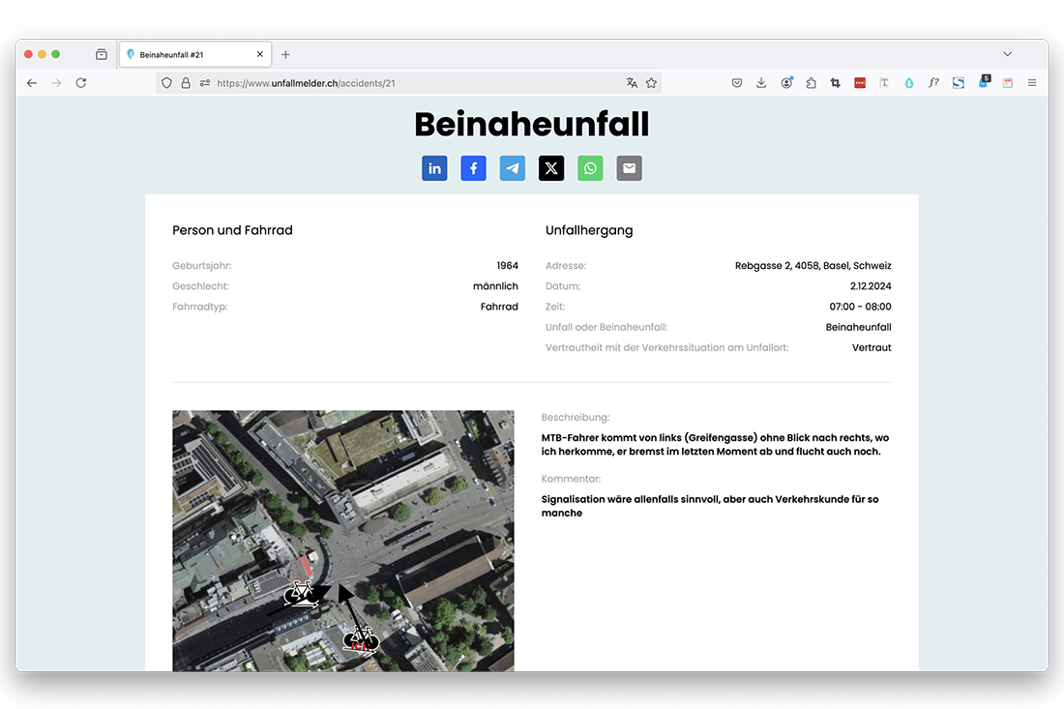The width and height of the screenshot is (1064, 709).
Task: Click the date 2.12.2024
Action: 871,286
